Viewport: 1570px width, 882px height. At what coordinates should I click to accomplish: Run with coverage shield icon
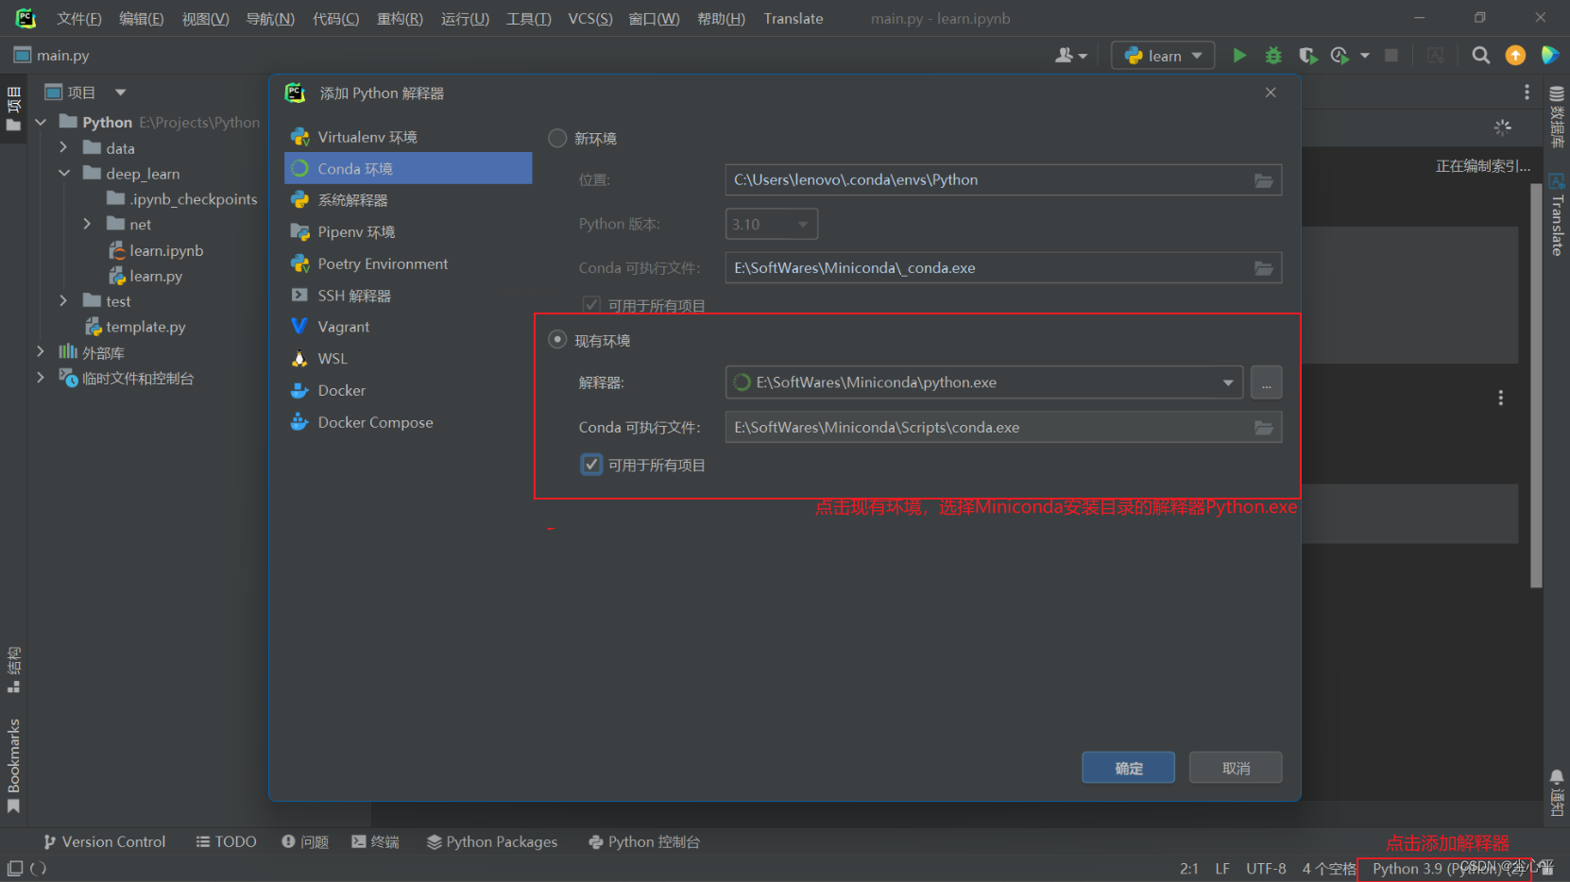coord(1307,56)
